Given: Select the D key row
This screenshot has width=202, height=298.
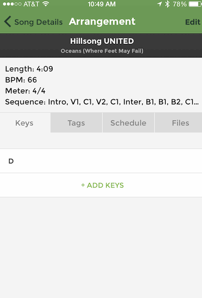Looking at the screenshot, I should (101, 161).
